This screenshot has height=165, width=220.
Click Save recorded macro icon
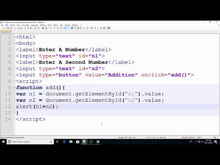[104, 28]
